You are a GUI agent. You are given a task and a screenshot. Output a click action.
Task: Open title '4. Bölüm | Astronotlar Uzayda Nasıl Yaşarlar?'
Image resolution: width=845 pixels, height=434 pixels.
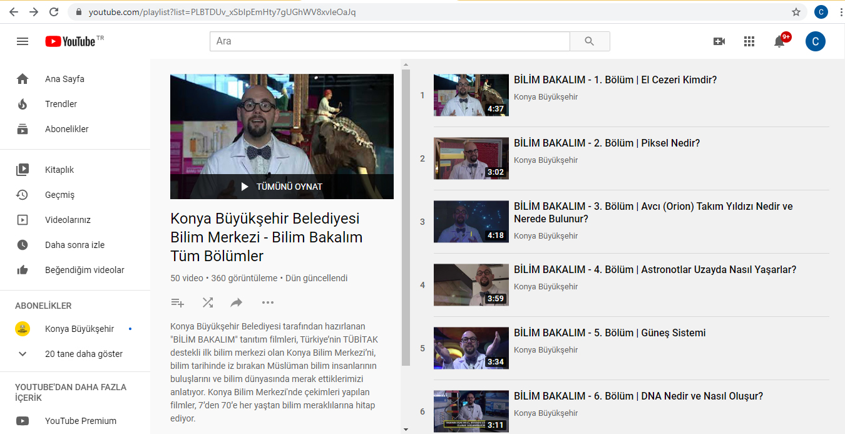pyautogui.click(x=655, y=270)
